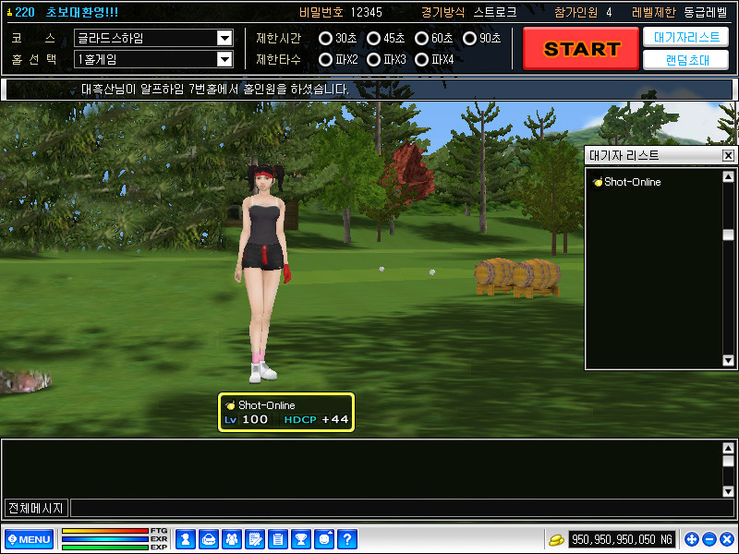
Task: Click the 랜덤초대 random invite button
Action: tap(685, 60)
